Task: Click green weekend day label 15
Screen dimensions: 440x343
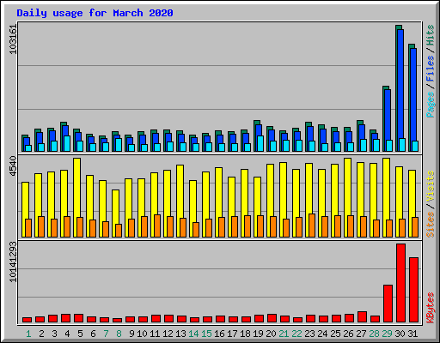Action: [x=206, y=334]
